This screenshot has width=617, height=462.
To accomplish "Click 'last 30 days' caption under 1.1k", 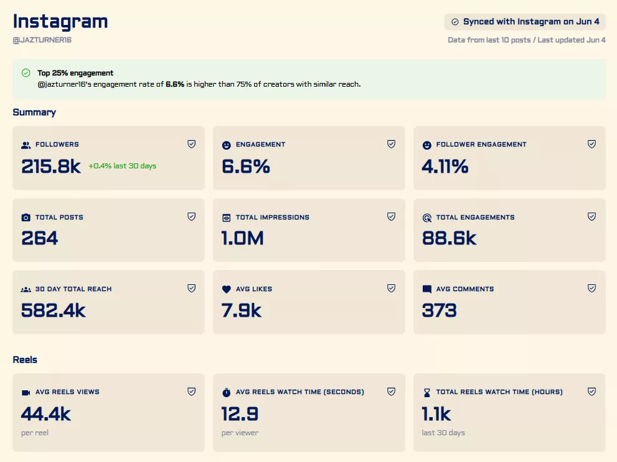I will 443,433.
